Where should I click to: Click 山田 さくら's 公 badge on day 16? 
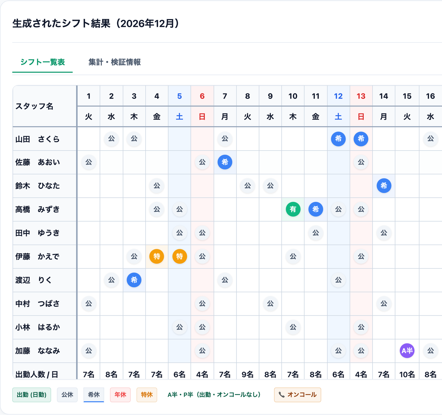[431, 139]
